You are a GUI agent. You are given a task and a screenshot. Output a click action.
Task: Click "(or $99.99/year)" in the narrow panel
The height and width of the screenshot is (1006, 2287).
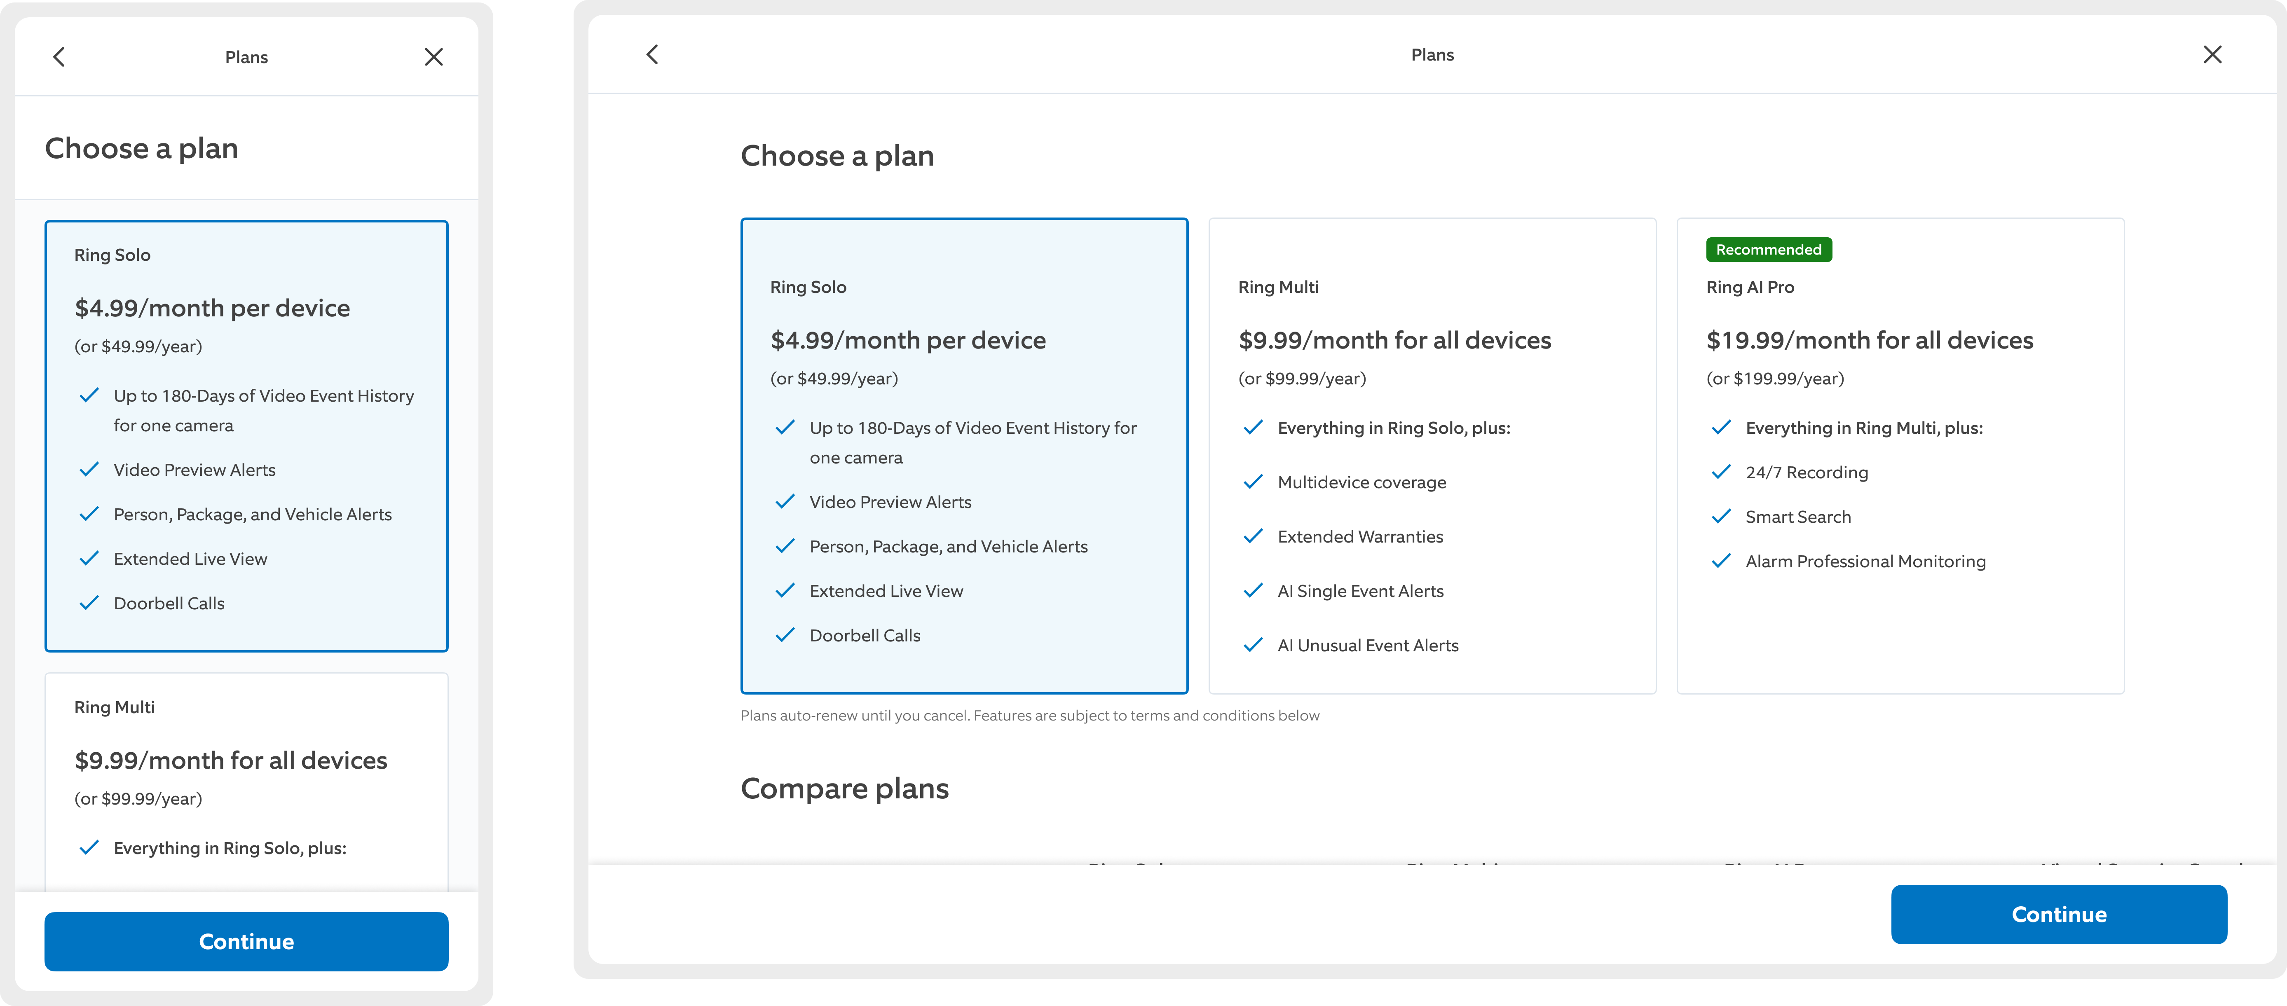(x=138, y=799)
